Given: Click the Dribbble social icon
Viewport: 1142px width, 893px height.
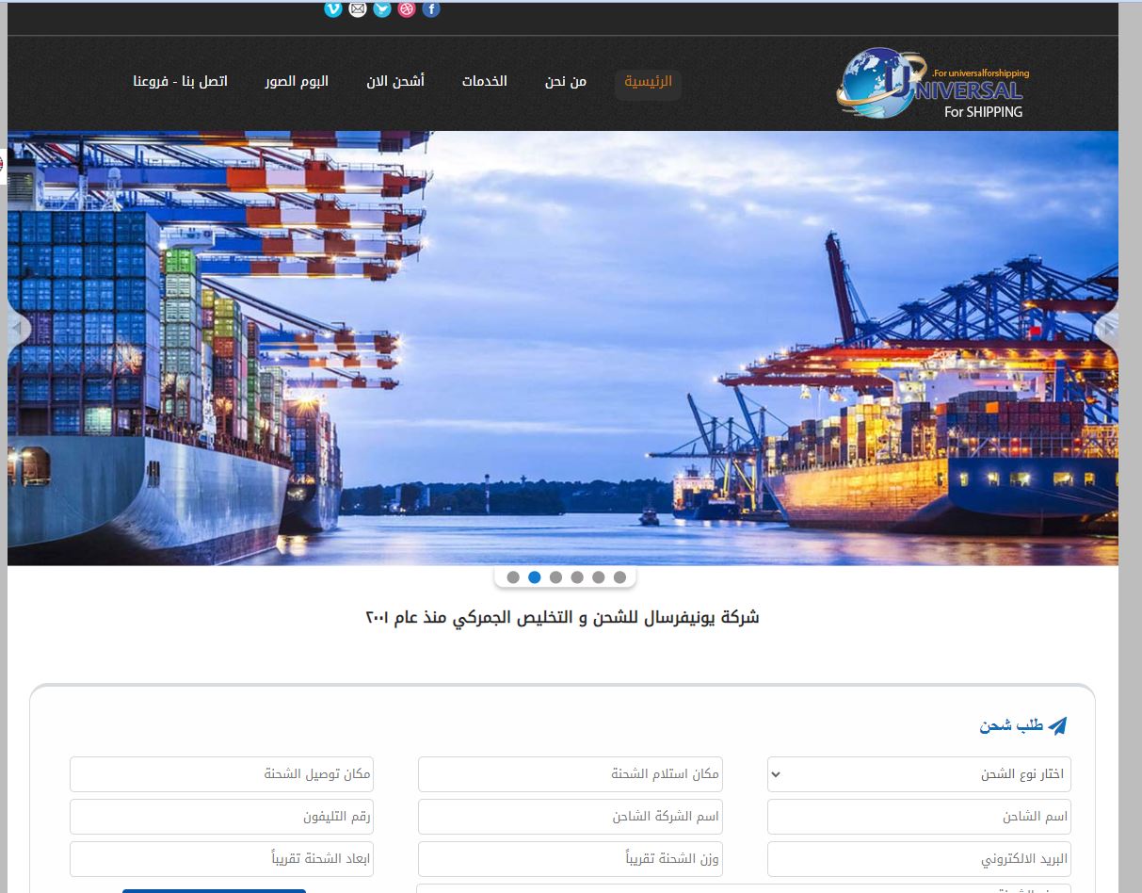Looking at the screenshot, I should coord(407,9).
